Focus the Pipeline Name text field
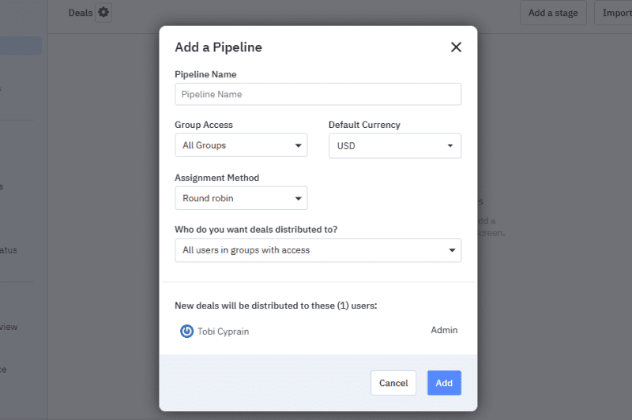This screenshot has width=632, height=420. [x=318, y=94]
